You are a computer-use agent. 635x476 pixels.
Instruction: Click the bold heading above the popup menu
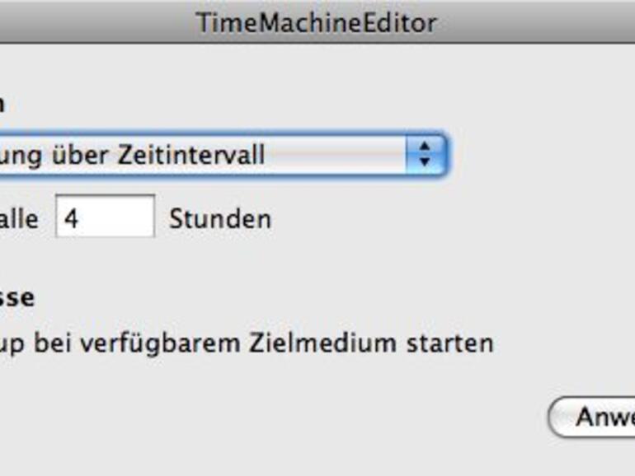pos(2,105)
